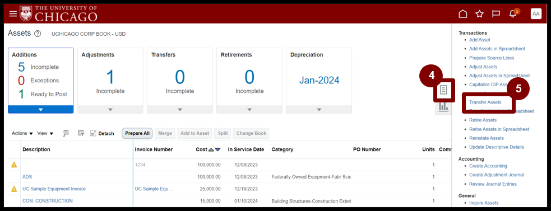The image size is (551, 211).
Task: Click the In Service Date column header
Action: point(246,149)
